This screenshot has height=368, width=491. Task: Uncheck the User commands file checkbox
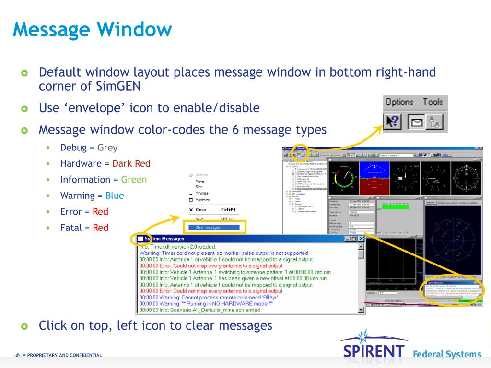[x=293, y=189]
